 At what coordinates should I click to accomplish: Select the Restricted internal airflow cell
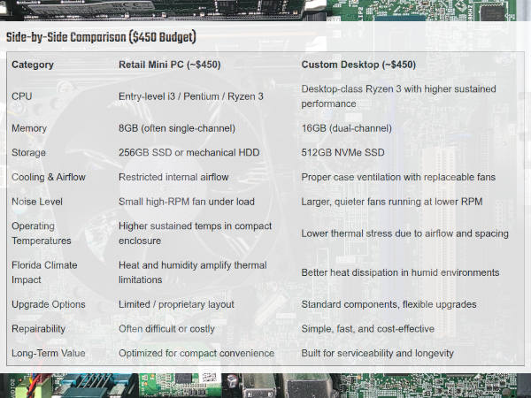pyautogui.click(x=174, y=177)
